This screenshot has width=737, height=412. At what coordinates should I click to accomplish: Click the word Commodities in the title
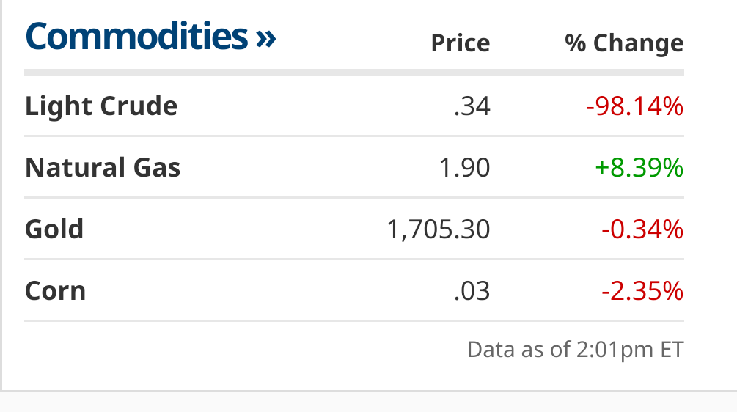pos(136,36)
